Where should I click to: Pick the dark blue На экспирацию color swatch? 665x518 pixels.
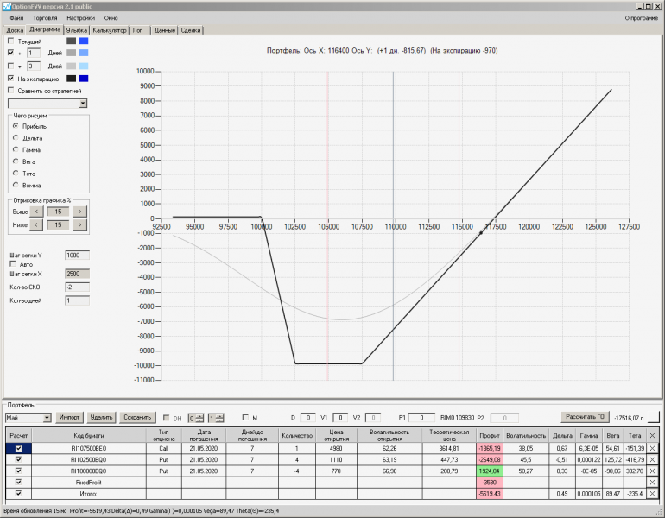pyautogui.click(x=84, y=79)
